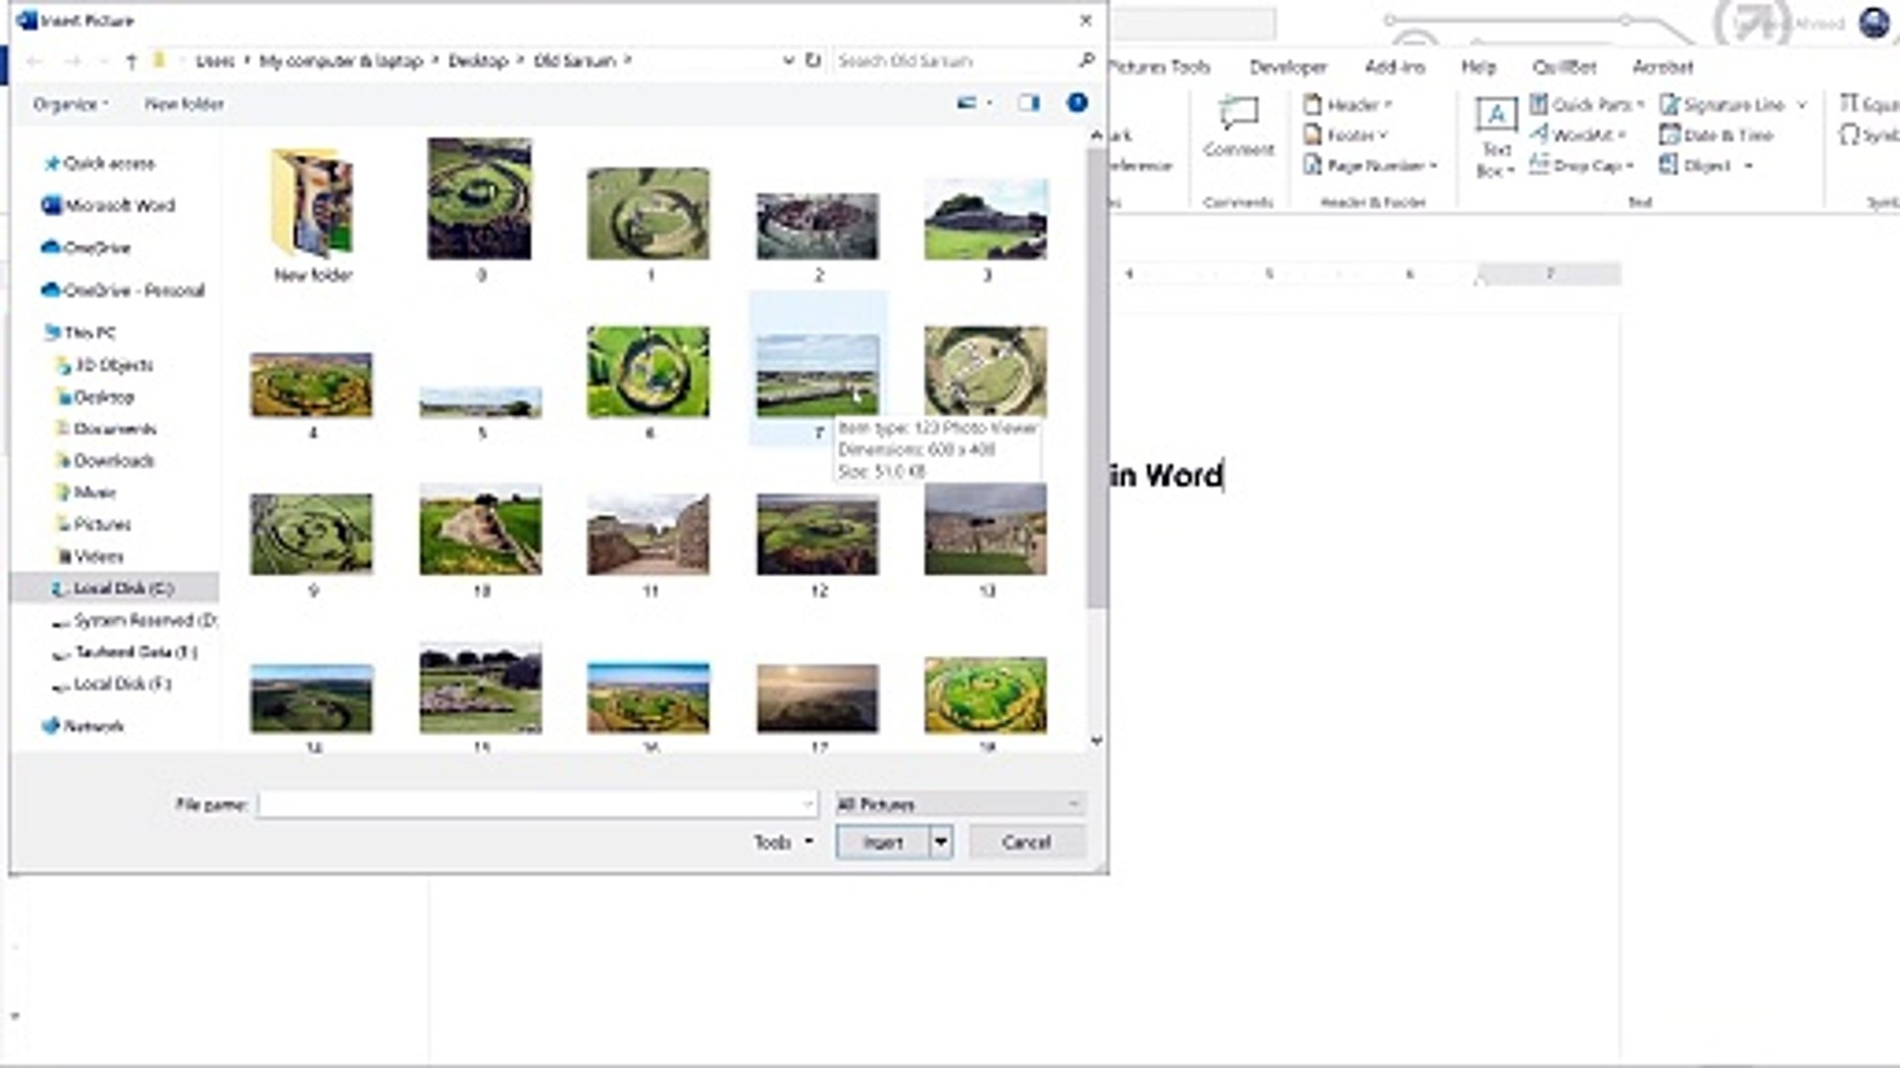
Task: Open the Tools dropdown menu
Action: (783, 843)
